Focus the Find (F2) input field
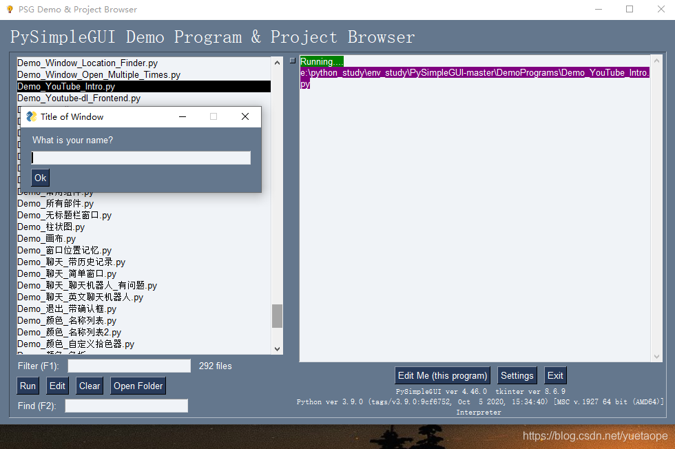 (x=127, y=406)
